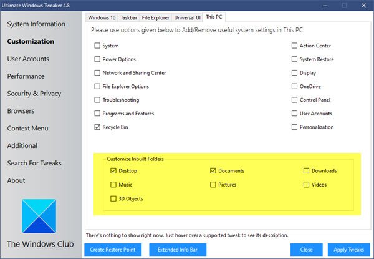The width and height of the screenshot is (374, 259).
Task: Go to Performance section
Action: click(26, 76)
